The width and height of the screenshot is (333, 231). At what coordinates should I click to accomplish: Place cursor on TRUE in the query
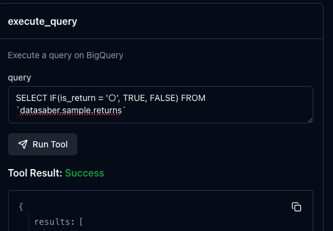pos(135,98)
